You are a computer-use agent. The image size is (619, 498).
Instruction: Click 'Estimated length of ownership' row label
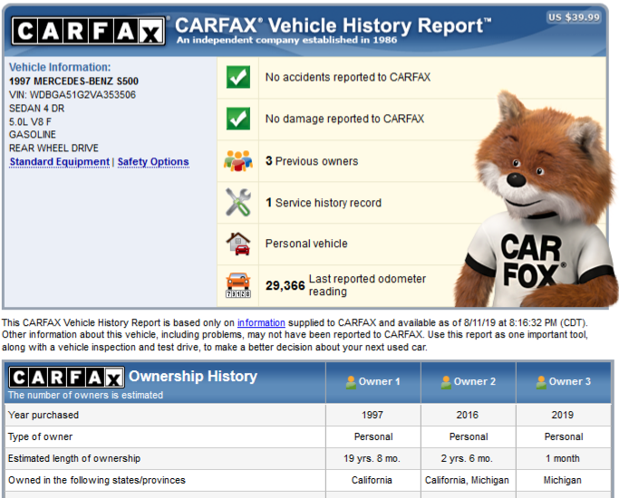pos(74,458)
